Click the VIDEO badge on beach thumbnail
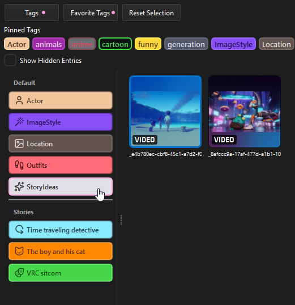This screenshot has width=295, height=305. (145, 139)
